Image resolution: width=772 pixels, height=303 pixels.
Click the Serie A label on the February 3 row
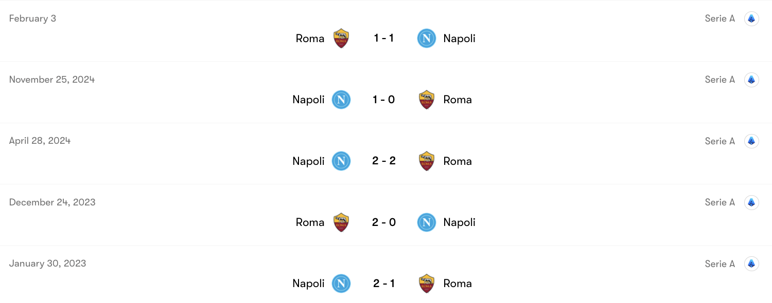720,18
